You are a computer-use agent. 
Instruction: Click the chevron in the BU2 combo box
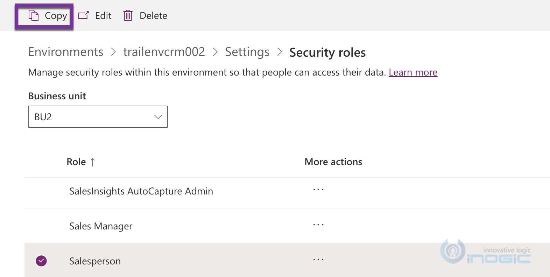click(x=158, y=117)
